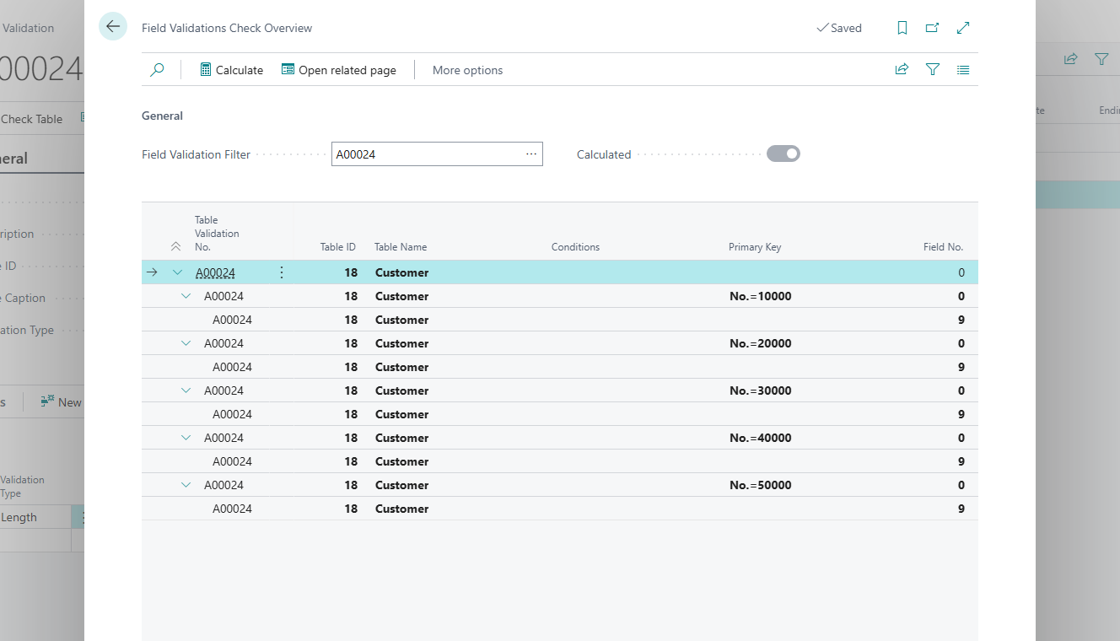Click the Primary Key column header

pos(755,247)
